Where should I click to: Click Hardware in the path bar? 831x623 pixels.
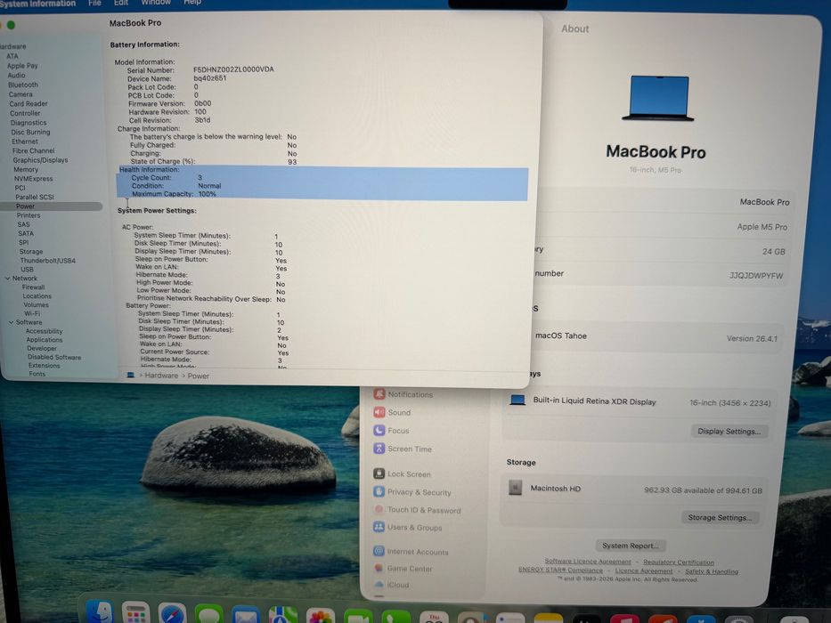(161, 375)
